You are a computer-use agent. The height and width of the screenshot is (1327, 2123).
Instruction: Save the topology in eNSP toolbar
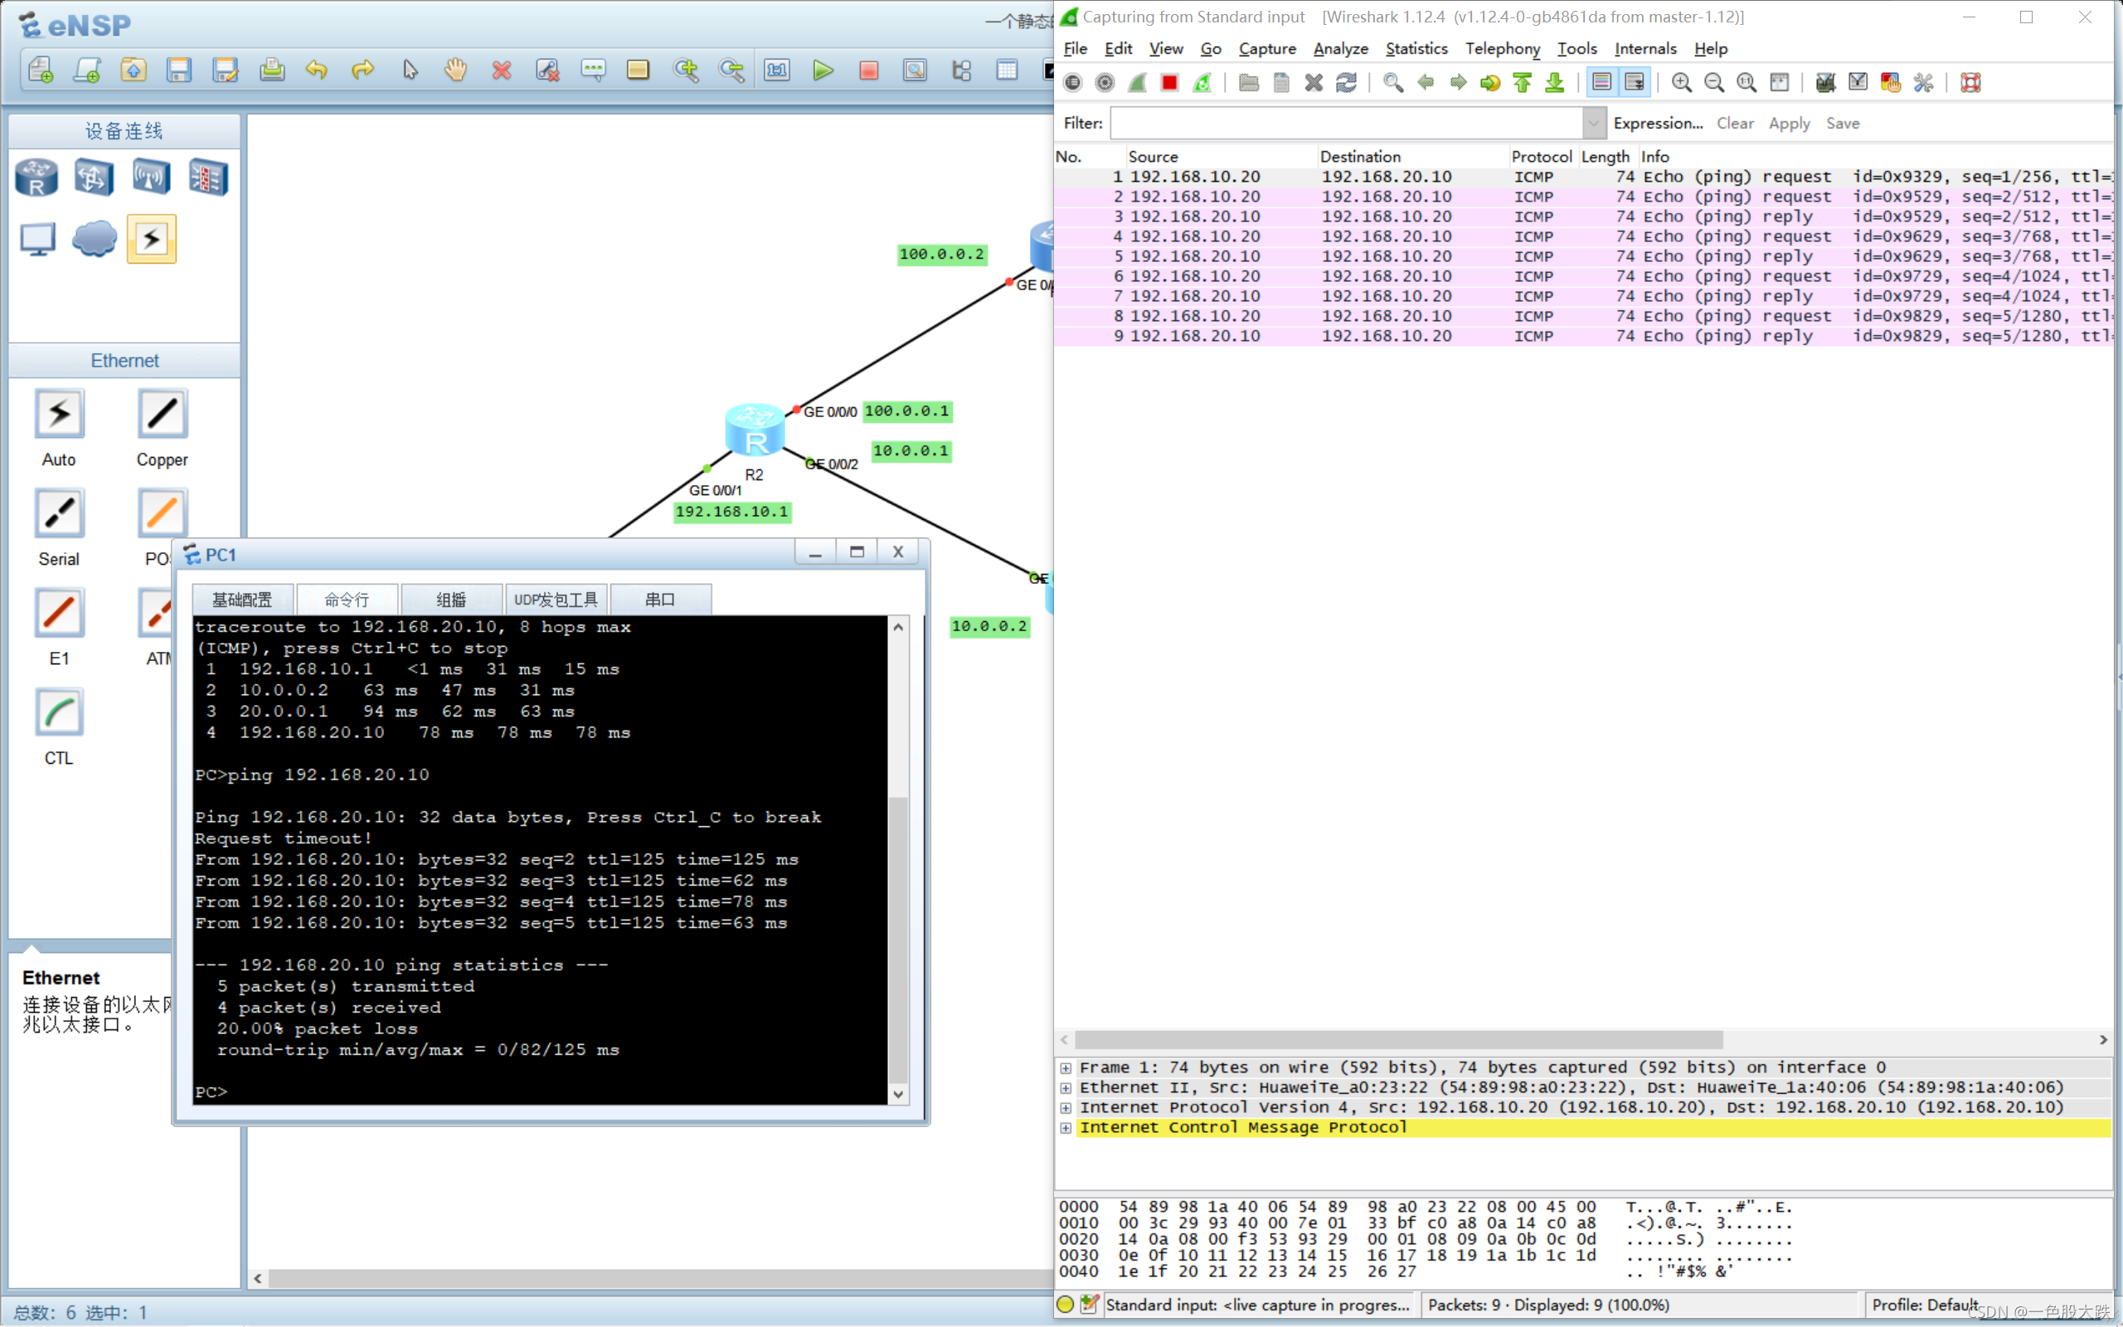pyautogui.click(x=179, y=70)
